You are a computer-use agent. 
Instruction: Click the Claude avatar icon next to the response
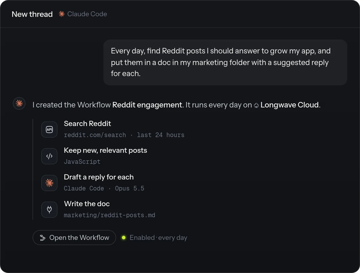19,103
